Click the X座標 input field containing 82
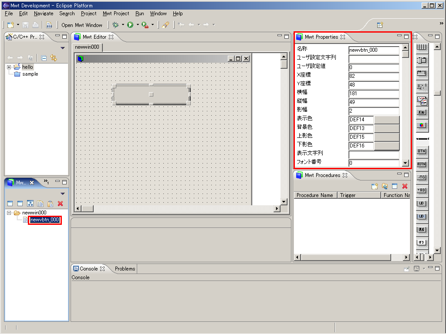Image resolution: width=446 pixels, height=334 pixels. pyautogui.click(x=374, y=76)
